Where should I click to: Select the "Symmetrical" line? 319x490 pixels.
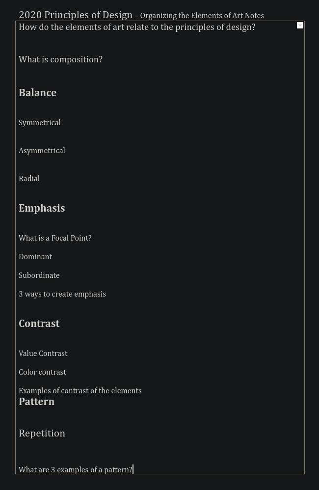click(x=40, y=123)
